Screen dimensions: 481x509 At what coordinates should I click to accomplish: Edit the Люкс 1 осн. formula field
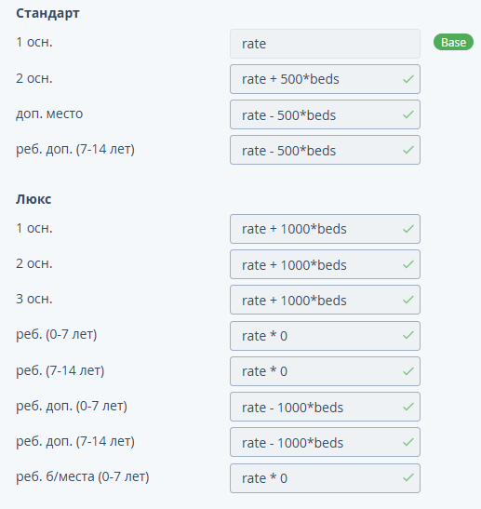pos(325,229)
